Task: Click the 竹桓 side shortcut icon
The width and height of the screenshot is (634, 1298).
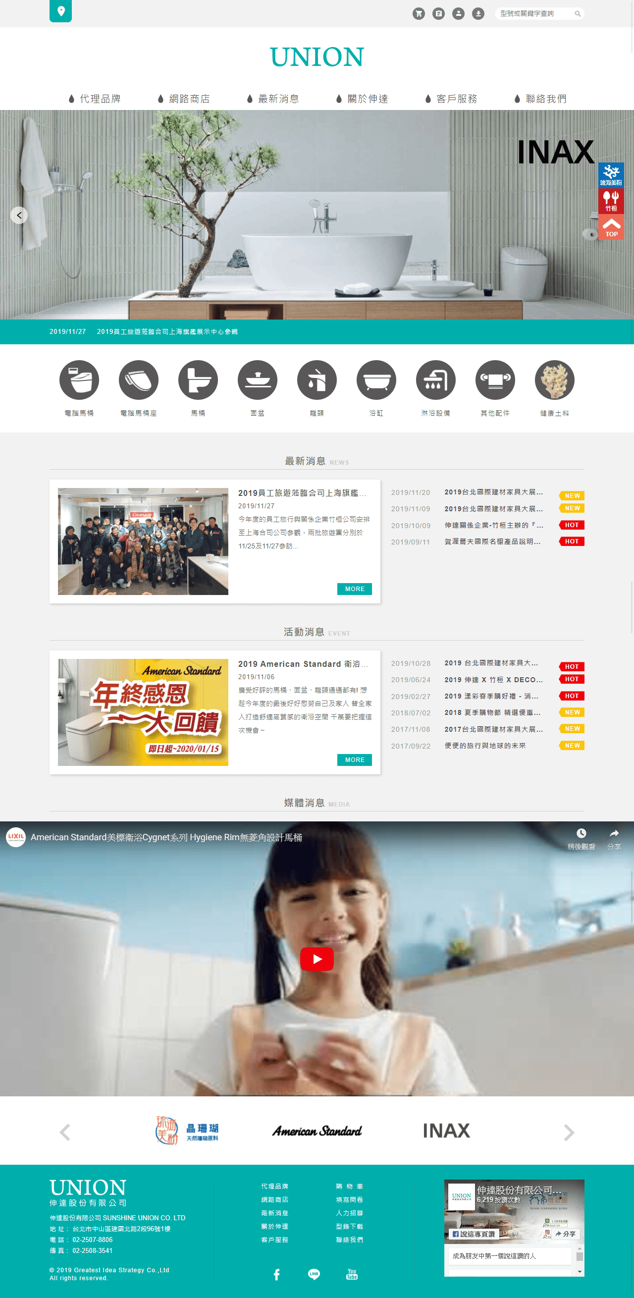Action: pos(611,201)
